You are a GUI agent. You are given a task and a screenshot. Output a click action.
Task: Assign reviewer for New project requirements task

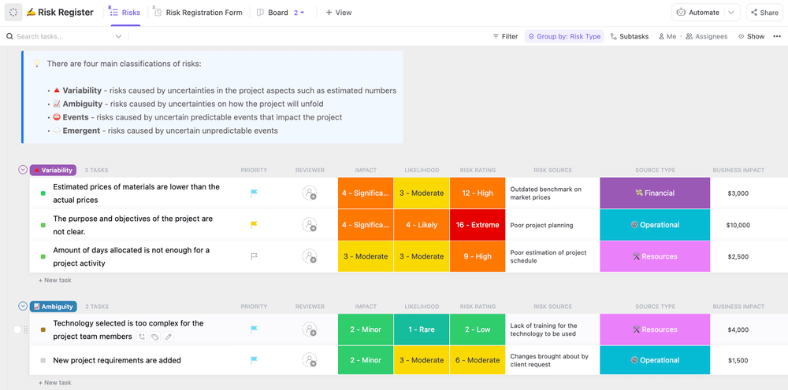click(x=310, y=360)
